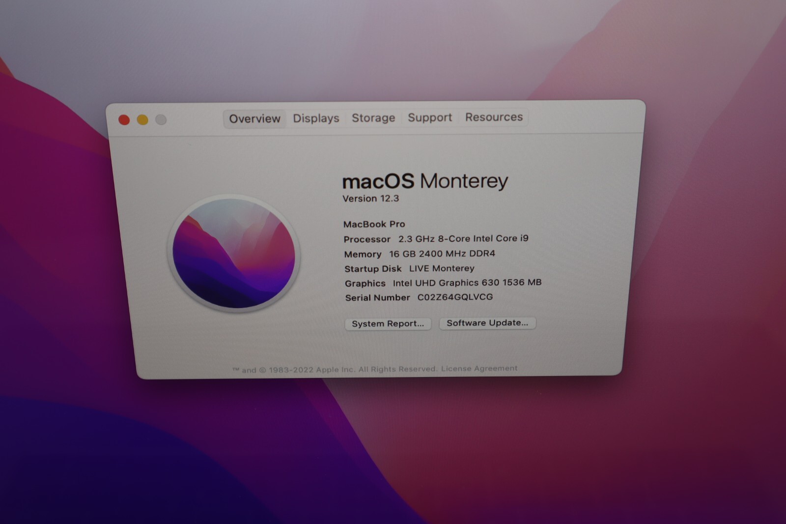Click the System Report button
The image size is (786, 524).
tap(388, 323)
